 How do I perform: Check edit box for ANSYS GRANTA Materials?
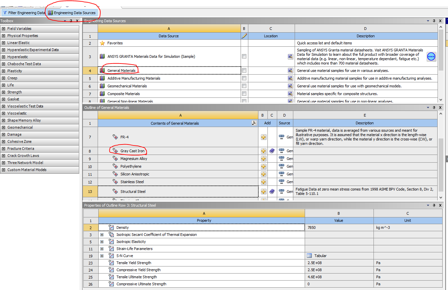pos(244,56)
